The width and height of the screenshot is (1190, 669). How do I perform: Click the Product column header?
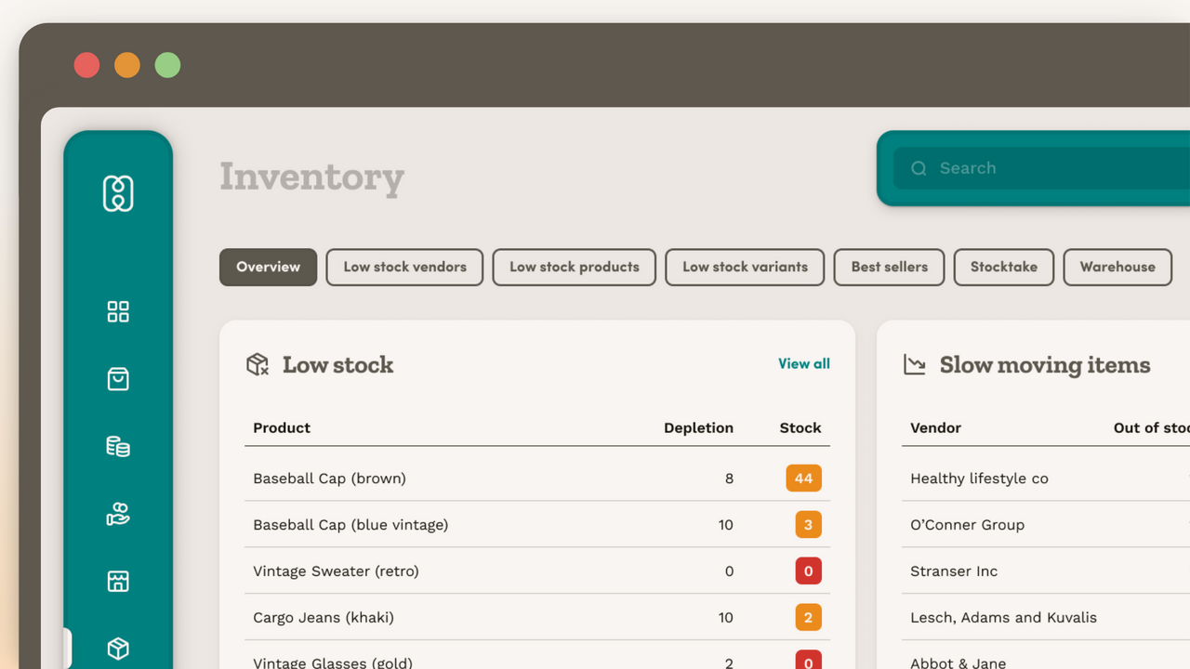(x=282, y=427)
